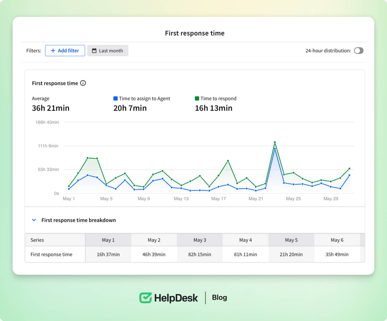Open the Blog link next to HelpDesk

click(x=219, y=297)
